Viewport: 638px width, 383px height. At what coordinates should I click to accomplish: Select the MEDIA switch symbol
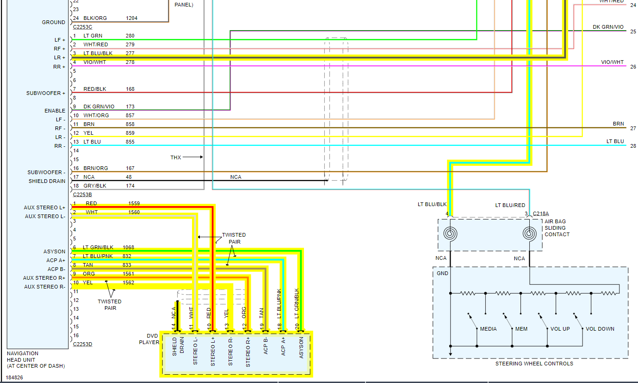[x=472, y=321]
